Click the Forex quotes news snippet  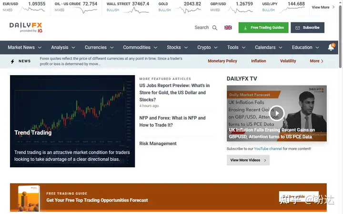coord(111,61)
